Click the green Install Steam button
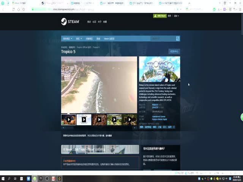Viewport: 243px width, 182px height. click(x=160, y=16)
